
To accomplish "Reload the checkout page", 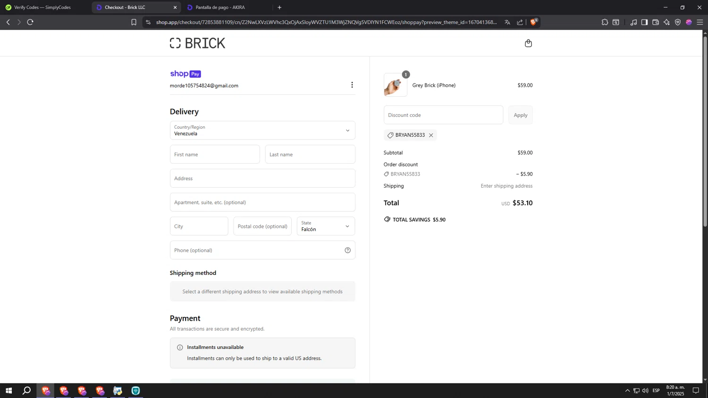I will (30, 22).
